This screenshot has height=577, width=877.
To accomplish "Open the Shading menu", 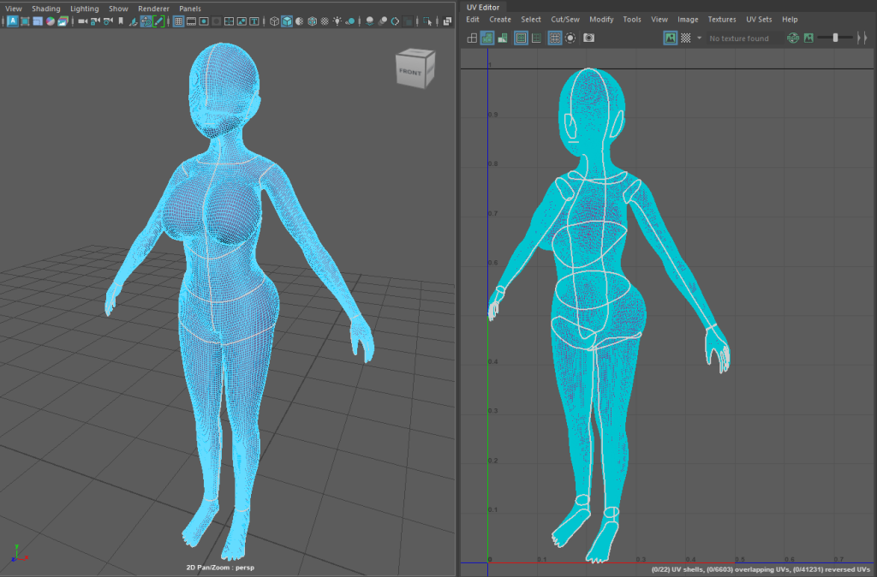I will coord(46,9).
